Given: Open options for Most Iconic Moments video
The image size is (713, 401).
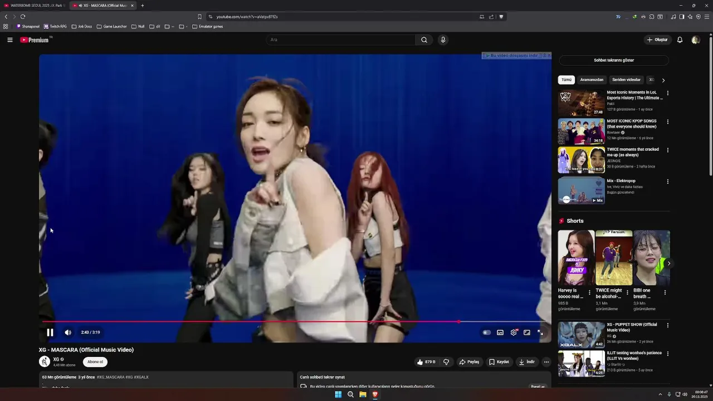Looking at the screenshot, I should coord(667,93).
